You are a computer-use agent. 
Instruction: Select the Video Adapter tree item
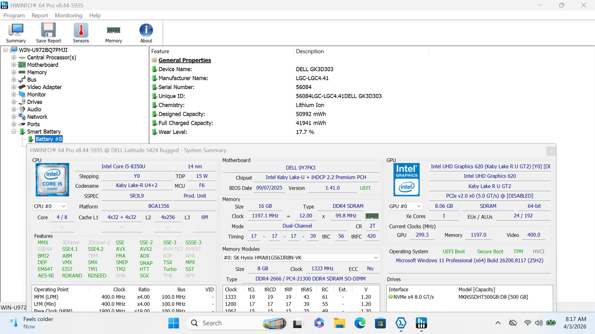(44, 87)
